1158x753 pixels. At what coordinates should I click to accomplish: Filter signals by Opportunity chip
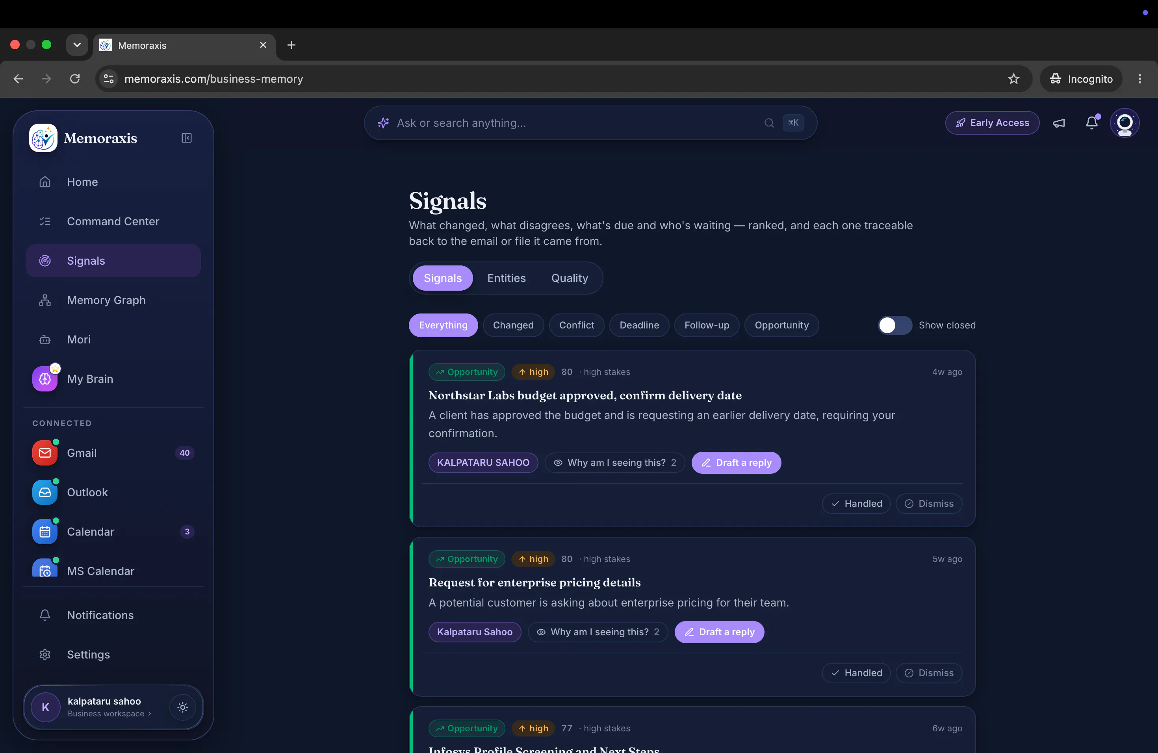pyautogui.click(x=781, y=325)
